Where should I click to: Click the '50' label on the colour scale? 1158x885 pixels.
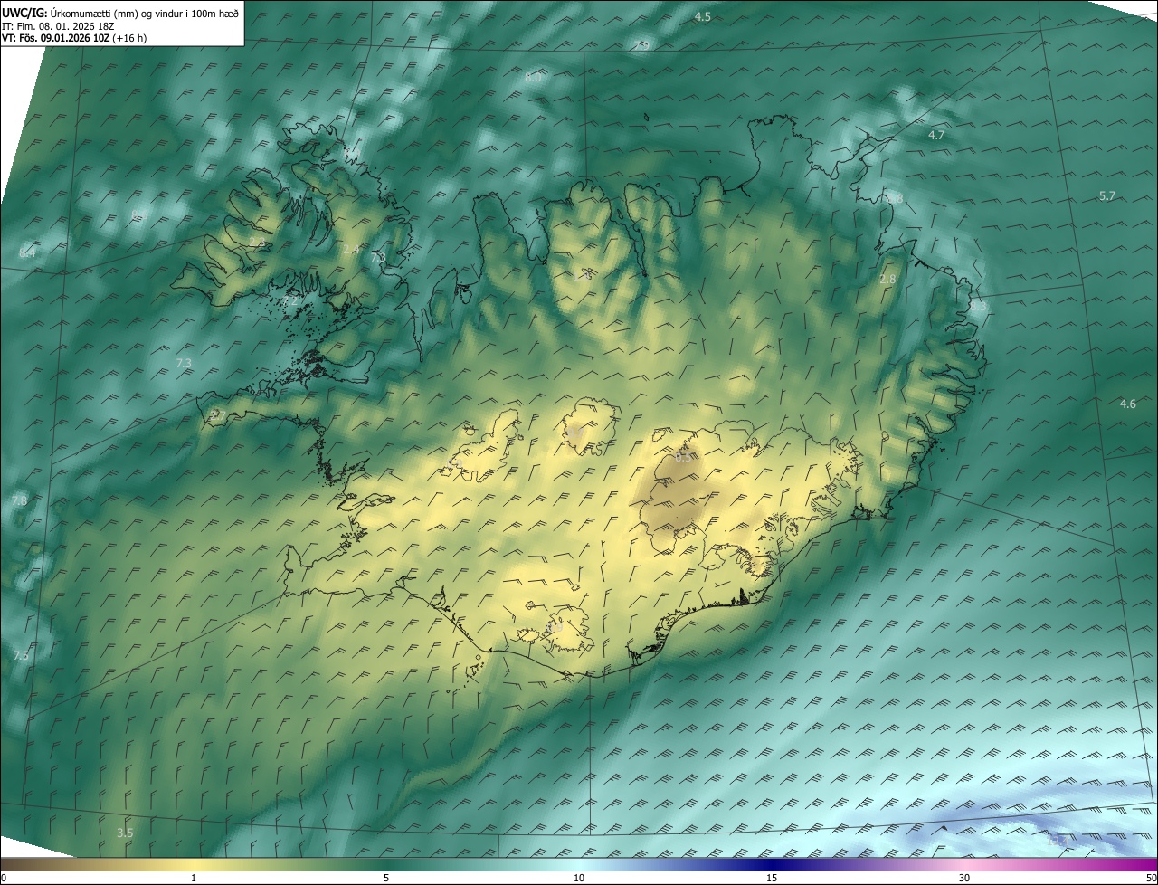(1151, 879)
